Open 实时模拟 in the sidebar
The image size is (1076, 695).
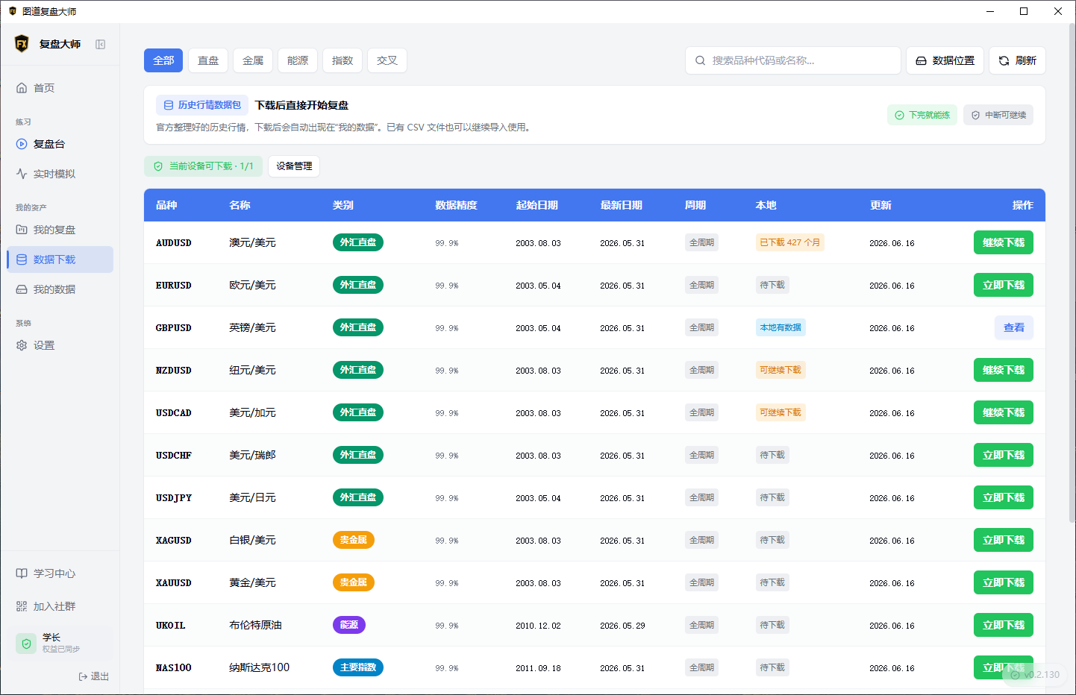click(60, 174)
